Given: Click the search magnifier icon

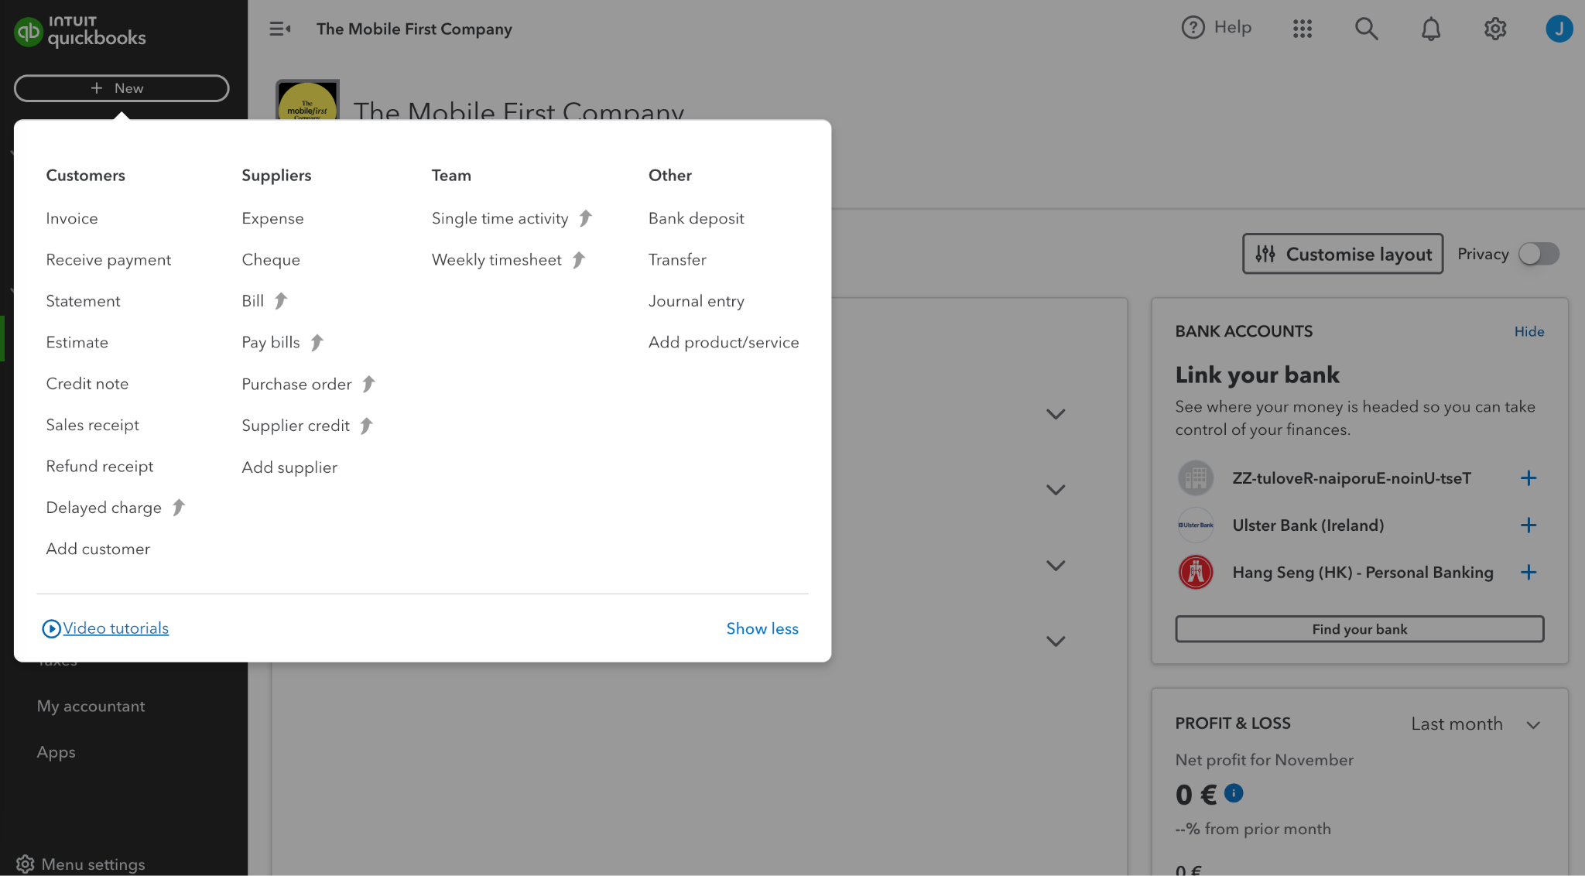Looking at the screenshot, I should 1367,28.
